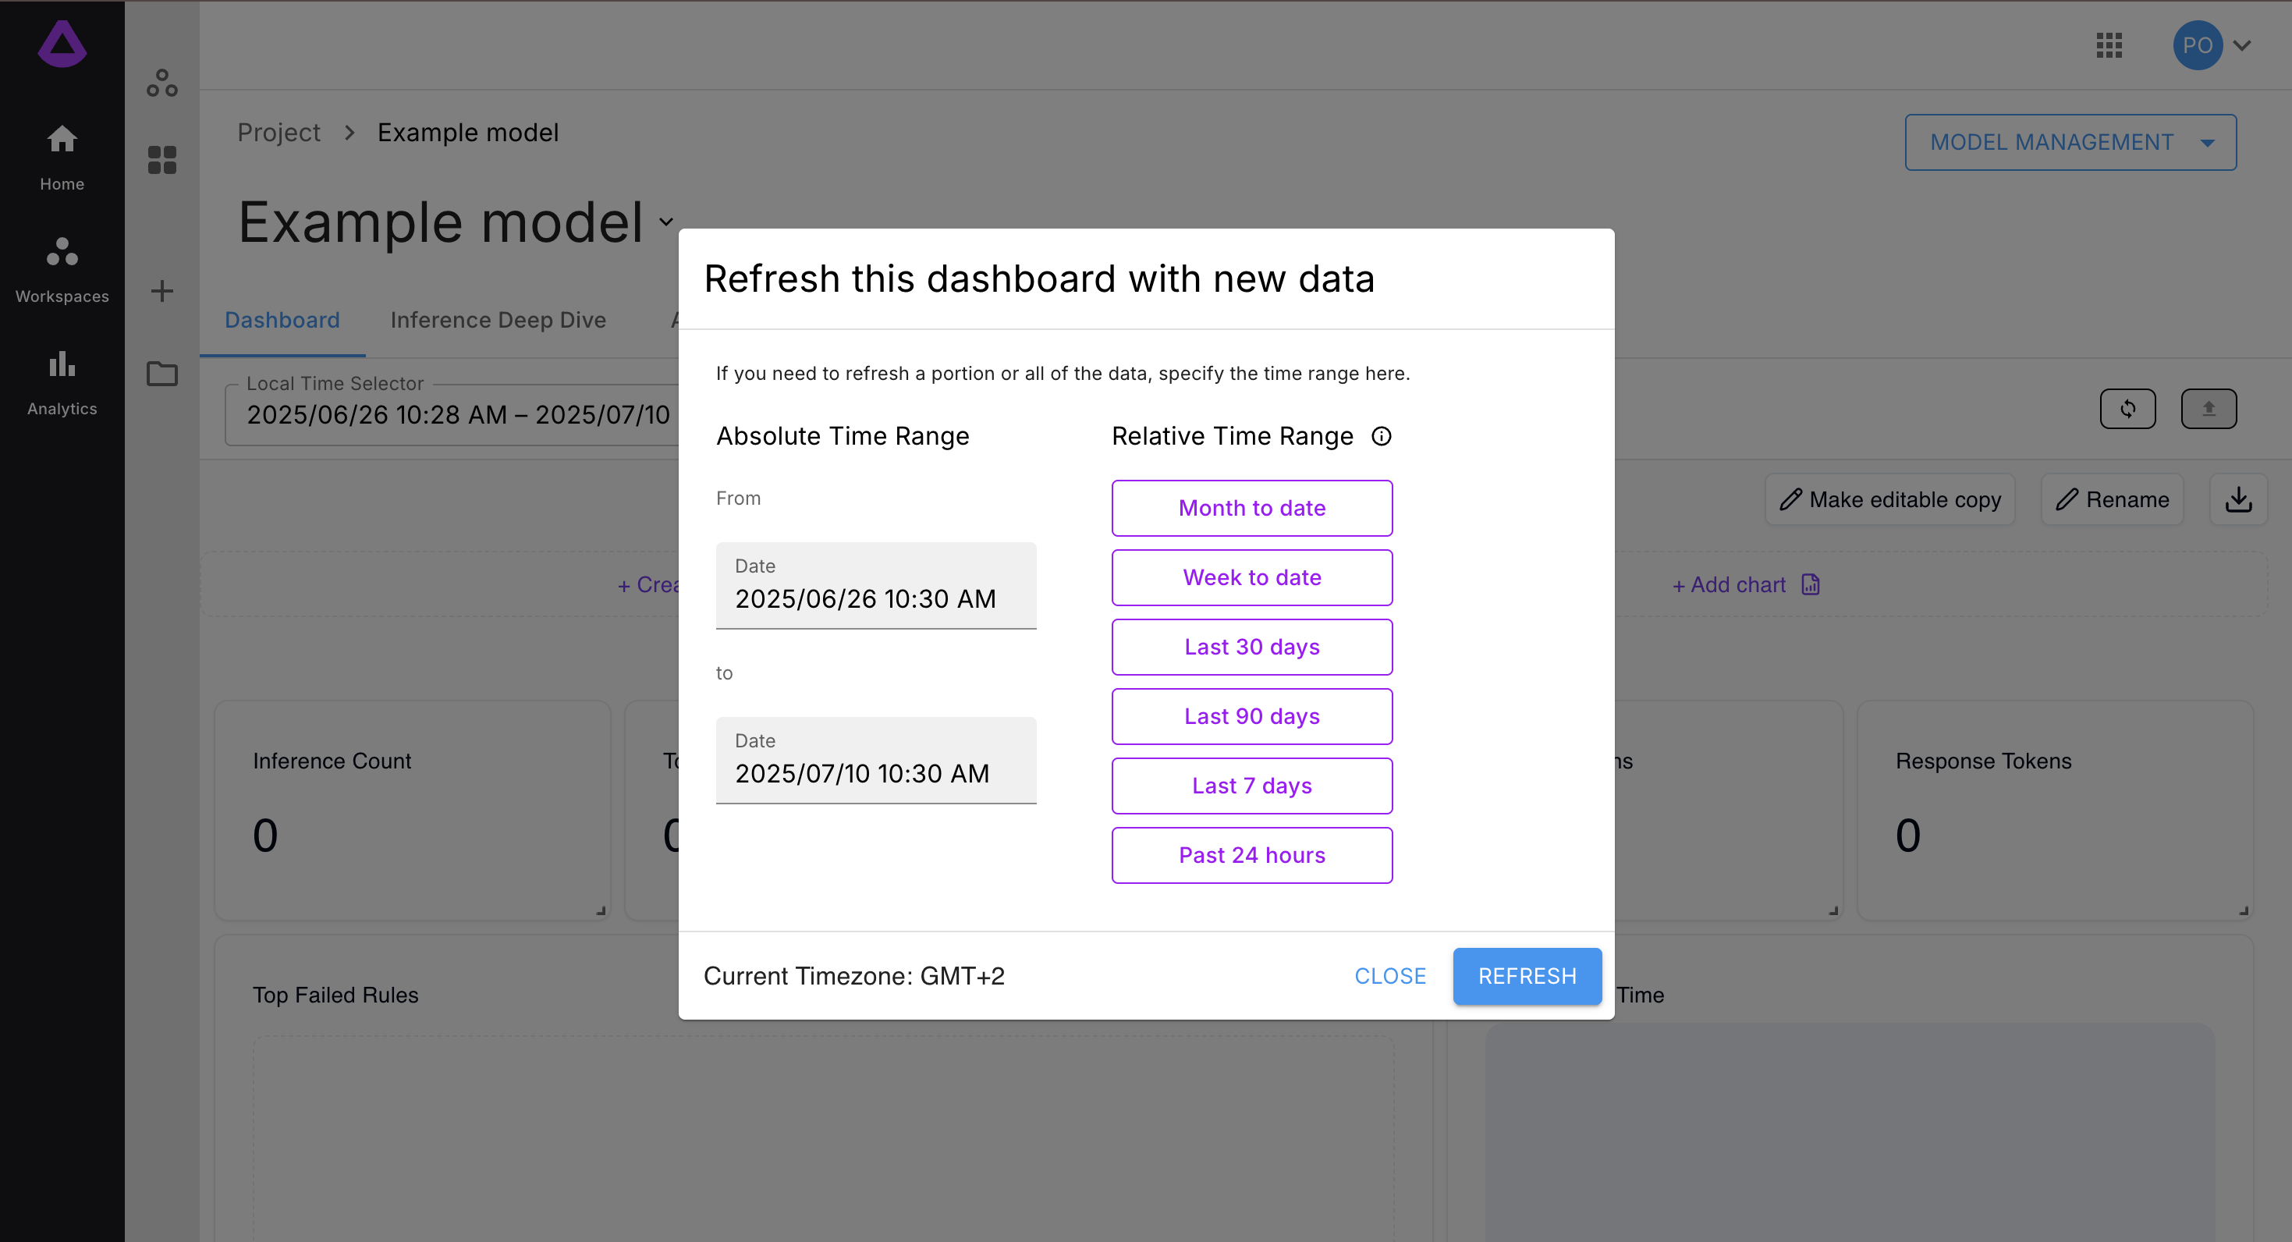Image resolution: width=2292 pixels, height=1242 pixels.
Task: Expand the user account menu chevron
Action: 2242,45
